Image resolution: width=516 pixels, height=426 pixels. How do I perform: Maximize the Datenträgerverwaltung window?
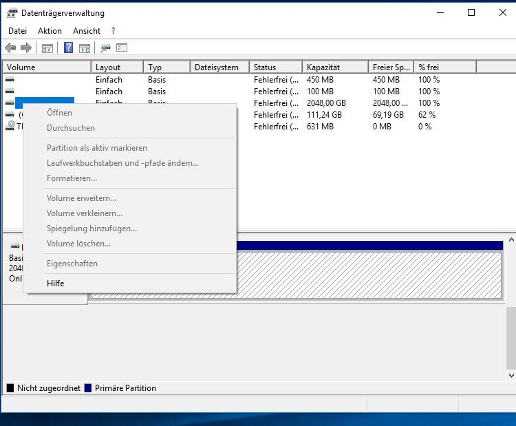coord(471,12)
